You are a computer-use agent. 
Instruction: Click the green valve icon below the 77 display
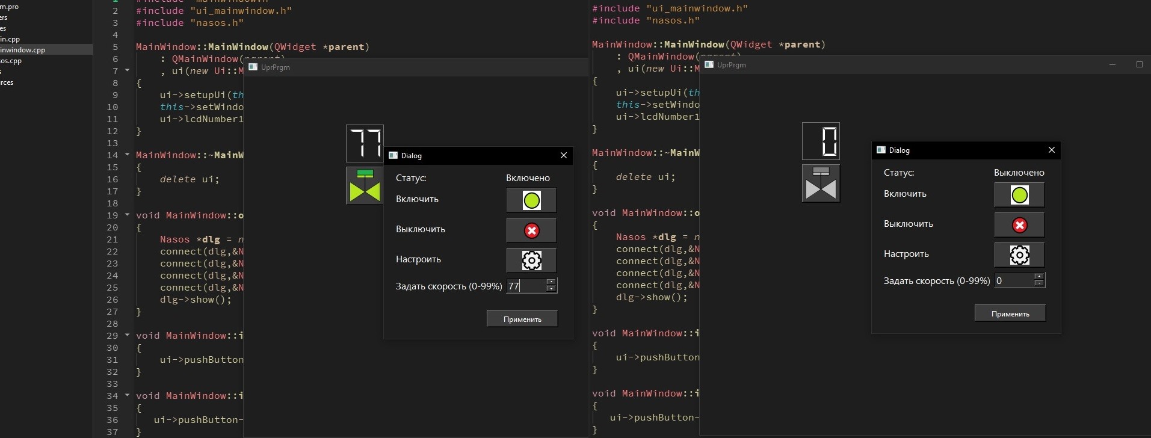point(365,186)
